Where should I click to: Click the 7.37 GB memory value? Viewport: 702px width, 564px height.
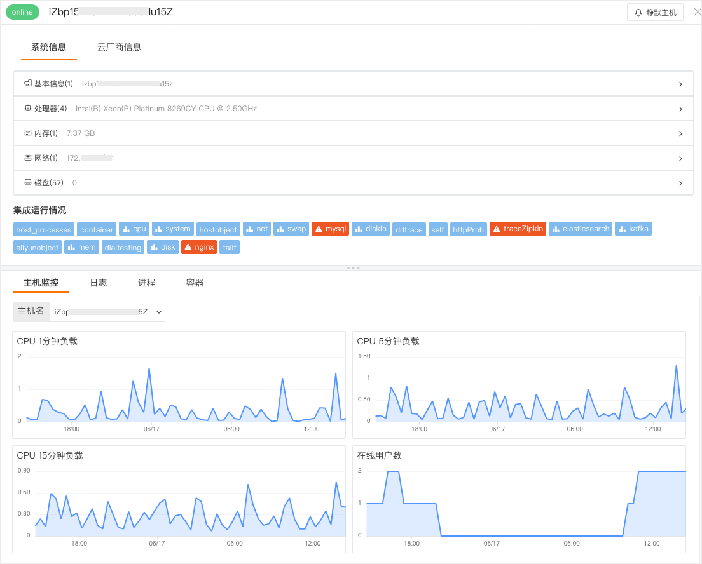tap(81, 133)
